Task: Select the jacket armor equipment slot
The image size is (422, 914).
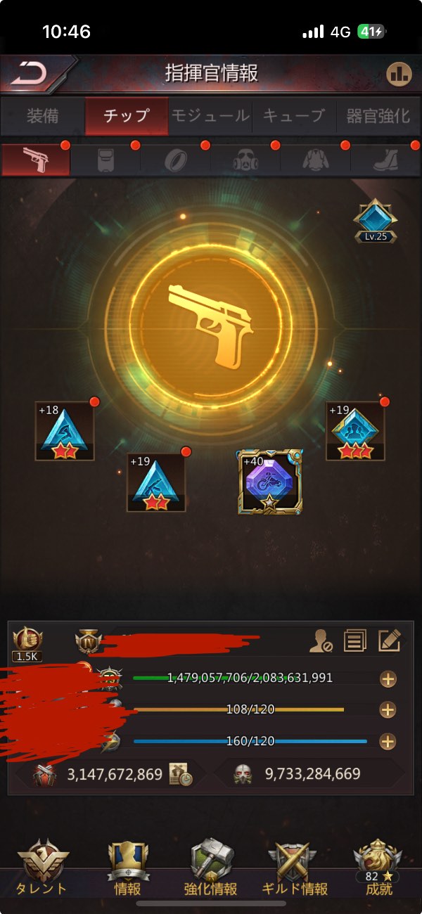Action: [315, 160]
